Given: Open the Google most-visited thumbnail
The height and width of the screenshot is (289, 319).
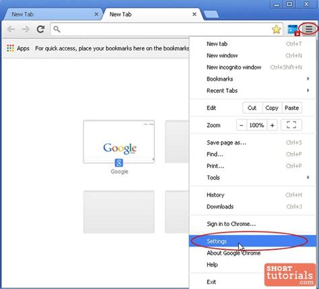Looking at the screenshot, I should (119, 142).
